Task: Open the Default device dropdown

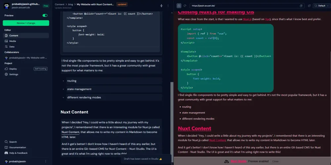Action: pos(321,6)
